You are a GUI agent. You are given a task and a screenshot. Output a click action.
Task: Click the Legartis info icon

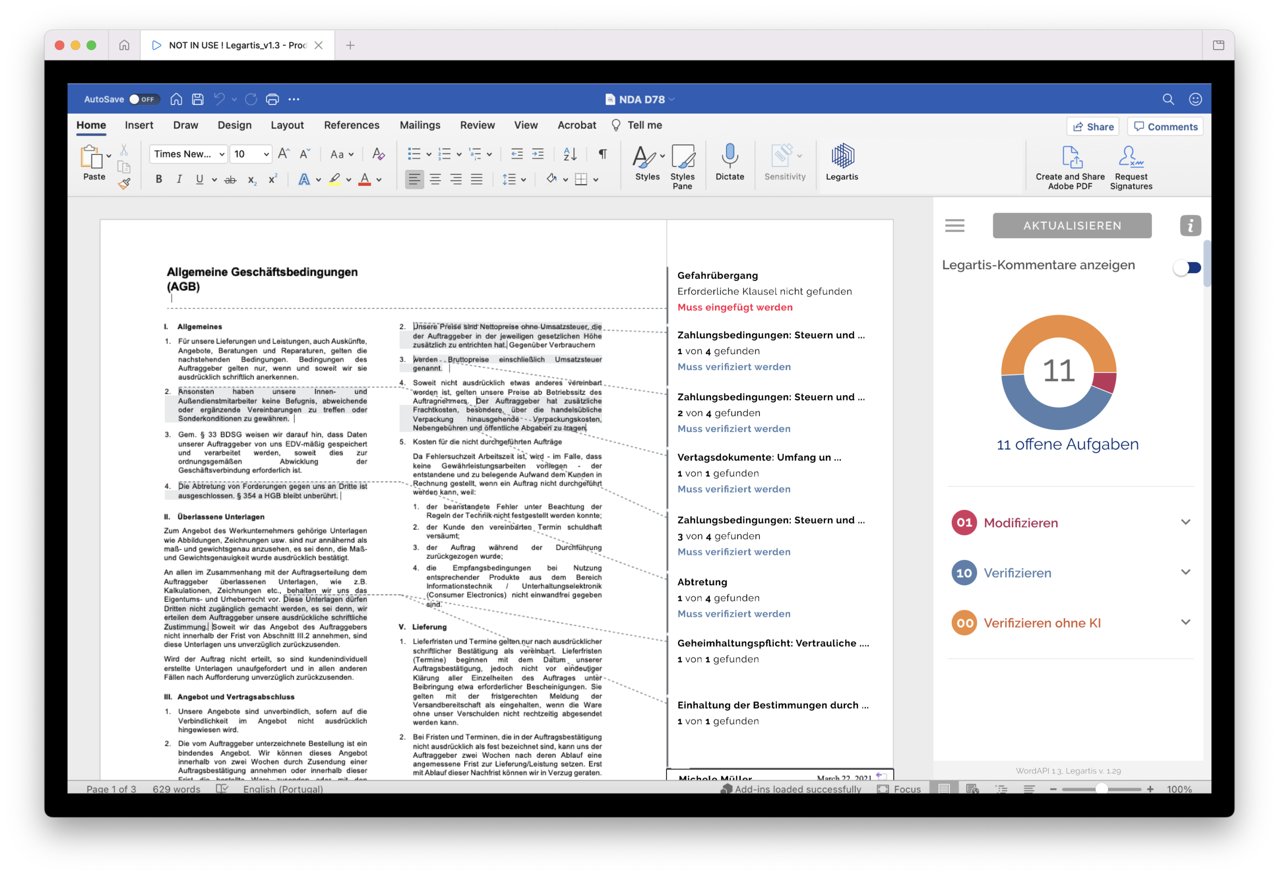point(1190,226)
